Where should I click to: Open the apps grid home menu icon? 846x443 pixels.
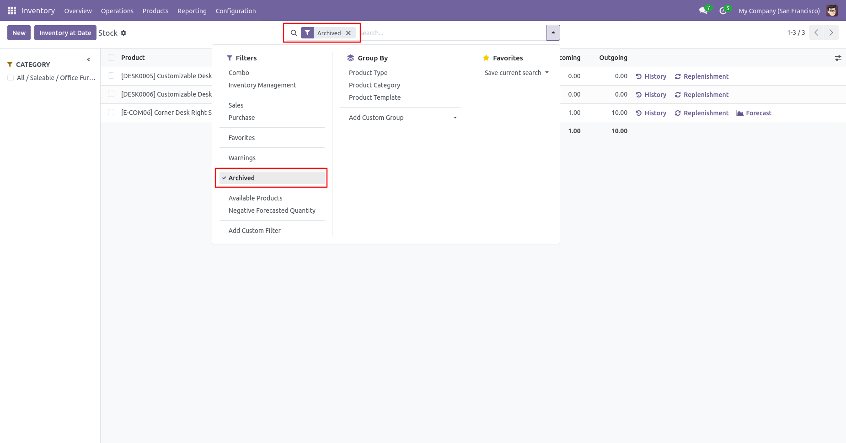pos(12,11)
